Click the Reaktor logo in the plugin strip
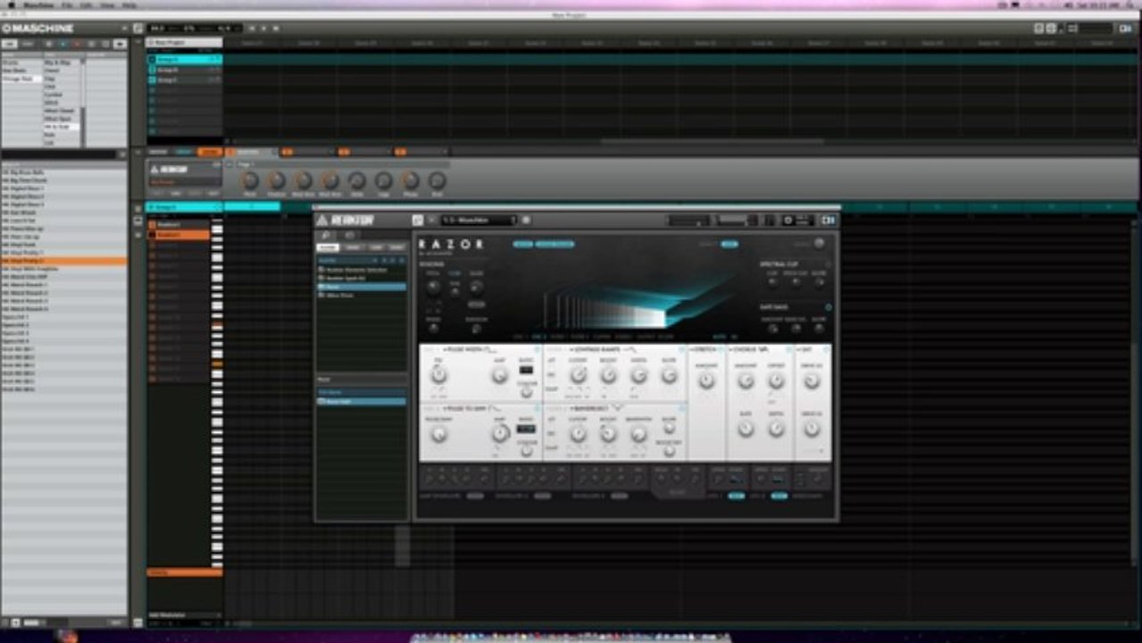 click(170, 169)
